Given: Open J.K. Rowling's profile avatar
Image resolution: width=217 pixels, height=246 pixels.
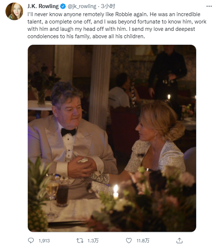Looking at the screenshot, I should [14, 11].
